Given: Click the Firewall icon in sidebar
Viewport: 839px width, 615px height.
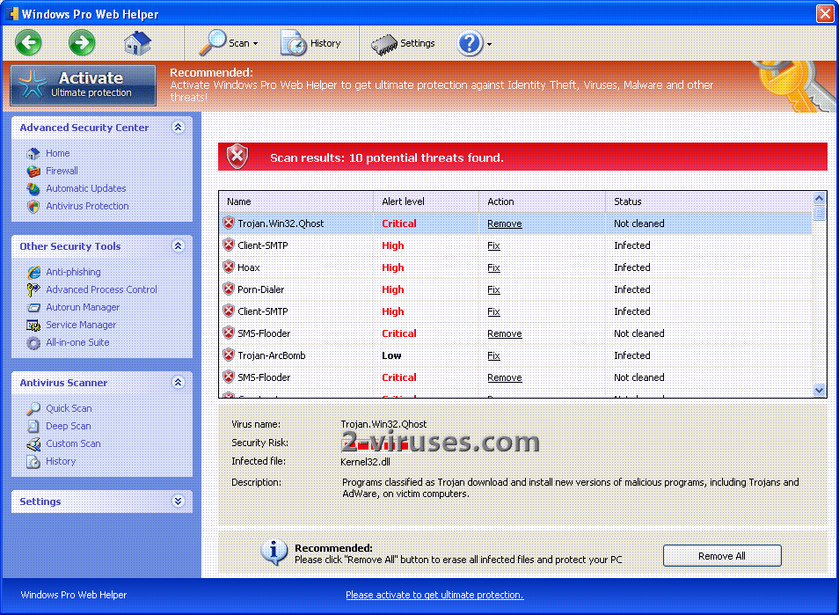Looking at the screenshot, I should [33, 172].
